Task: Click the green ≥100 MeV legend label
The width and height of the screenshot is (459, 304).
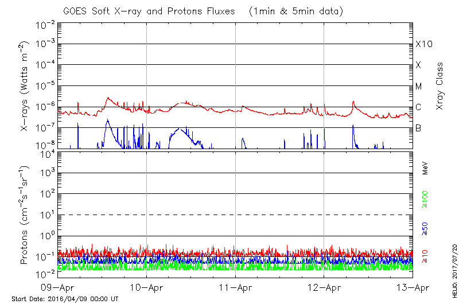Action: tap(425, 197)
